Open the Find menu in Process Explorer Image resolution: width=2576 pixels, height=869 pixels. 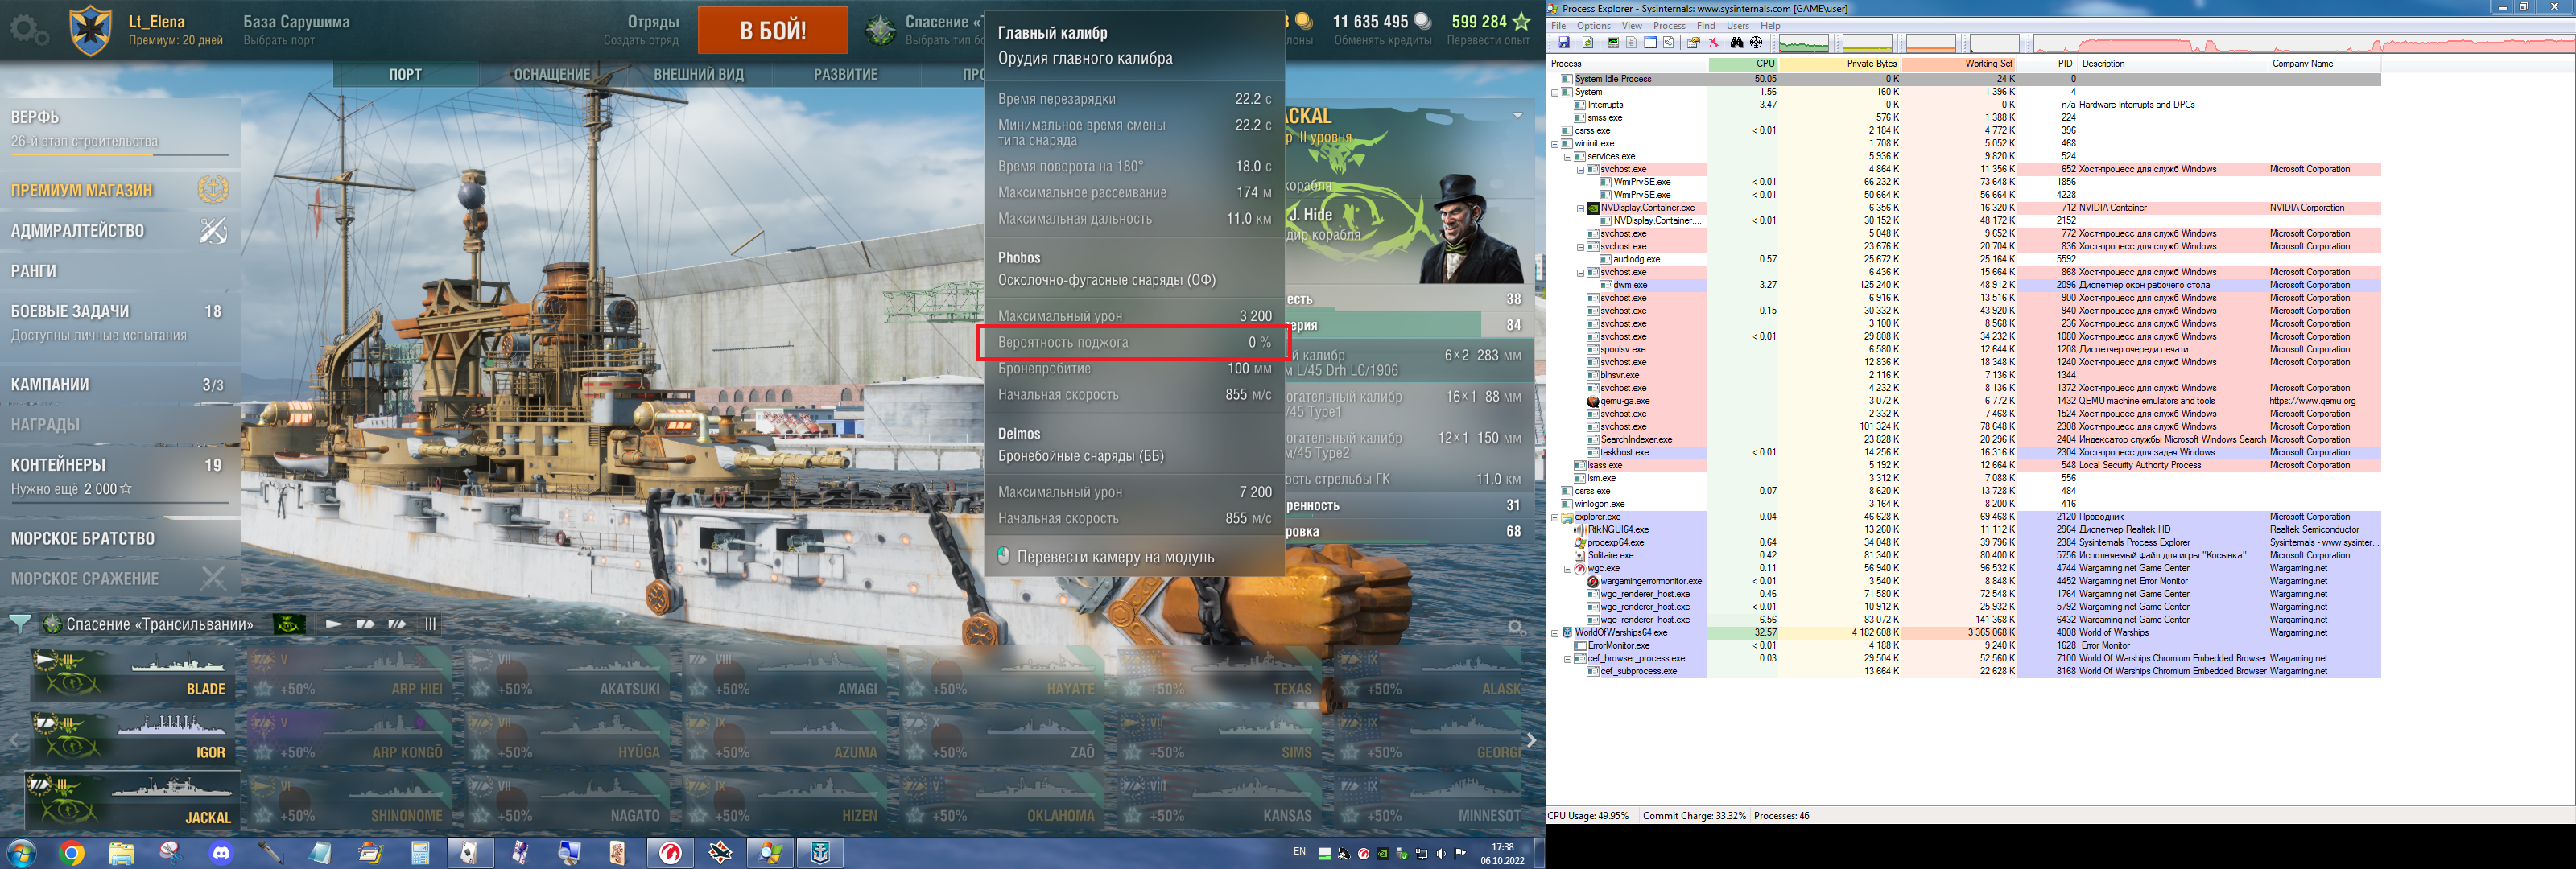pyautogui.click(x=1706, y=25)
